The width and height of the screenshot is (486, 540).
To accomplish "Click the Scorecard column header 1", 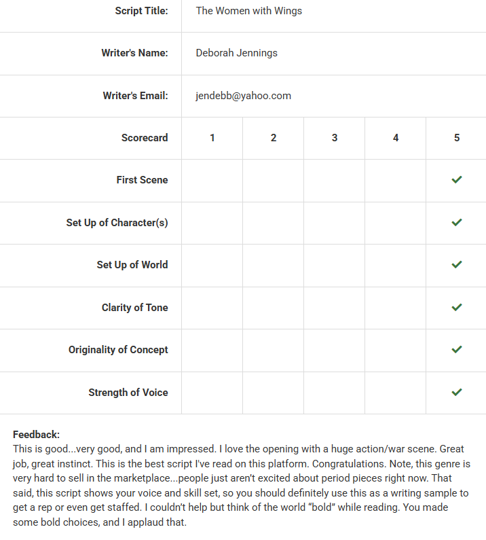I will click(x=212, y=138).
